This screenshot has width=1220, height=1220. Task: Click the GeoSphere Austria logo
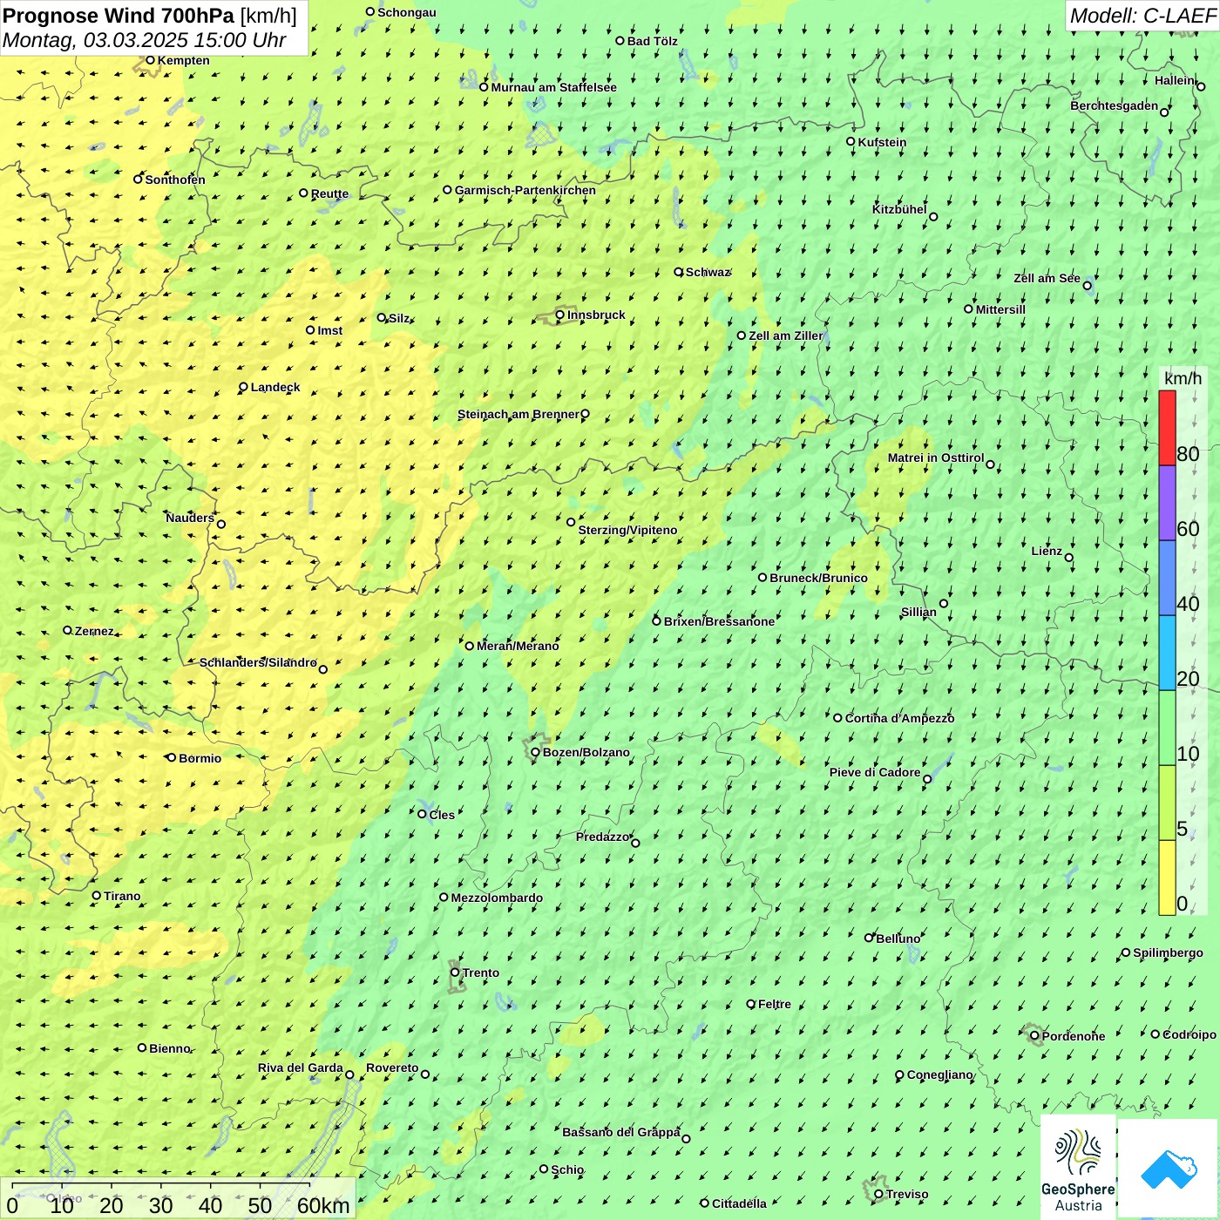[1078, 1166]
